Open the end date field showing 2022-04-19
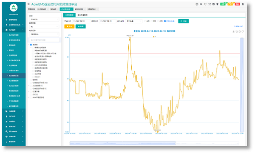This screenshot has height=153, width=255. tap(108, 21)
